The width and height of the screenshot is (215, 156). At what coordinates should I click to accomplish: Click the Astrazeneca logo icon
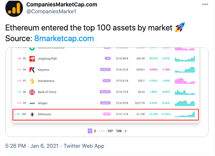32,81
